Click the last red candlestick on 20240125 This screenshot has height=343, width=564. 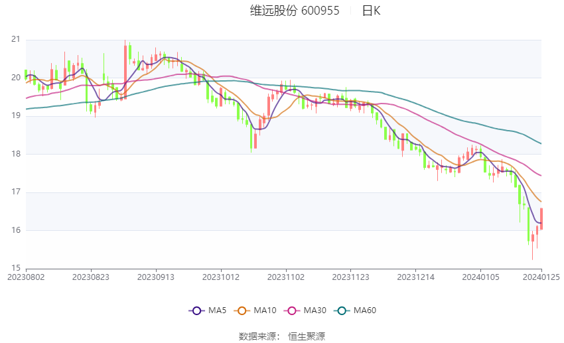point(541,219)
